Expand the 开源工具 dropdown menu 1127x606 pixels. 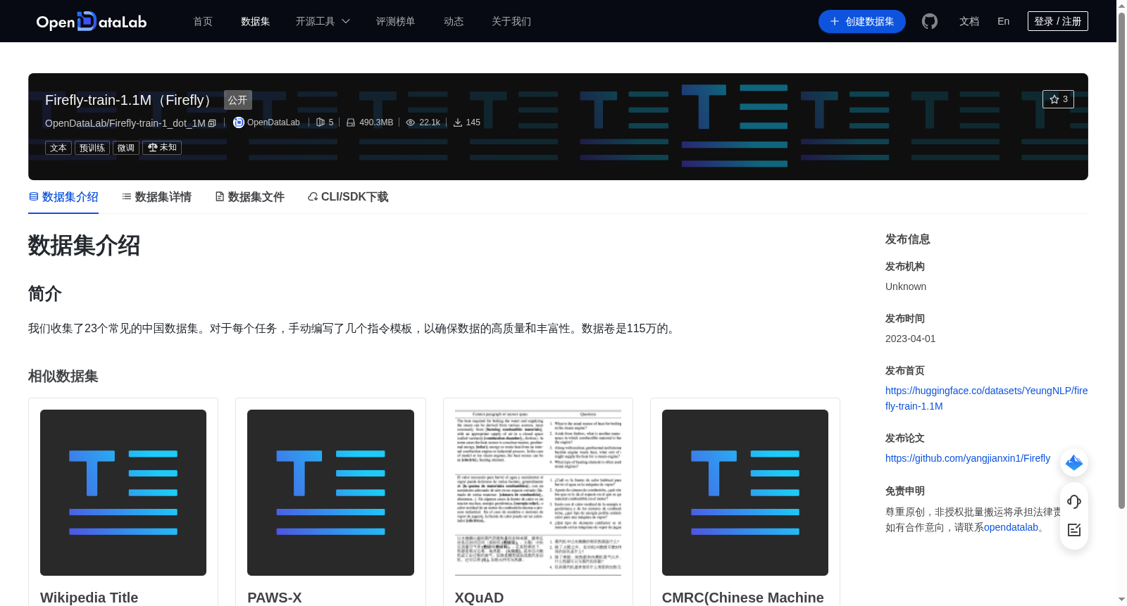(323, 21)
